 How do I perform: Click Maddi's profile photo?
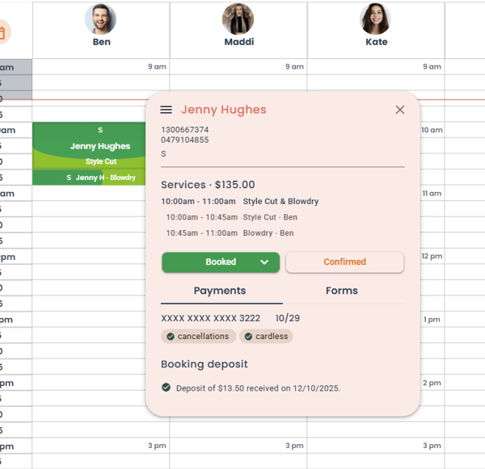pos(238,19)
